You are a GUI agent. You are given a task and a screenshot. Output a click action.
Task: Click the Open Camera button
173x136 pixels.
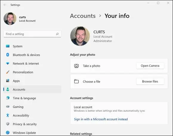coord(150,66)
